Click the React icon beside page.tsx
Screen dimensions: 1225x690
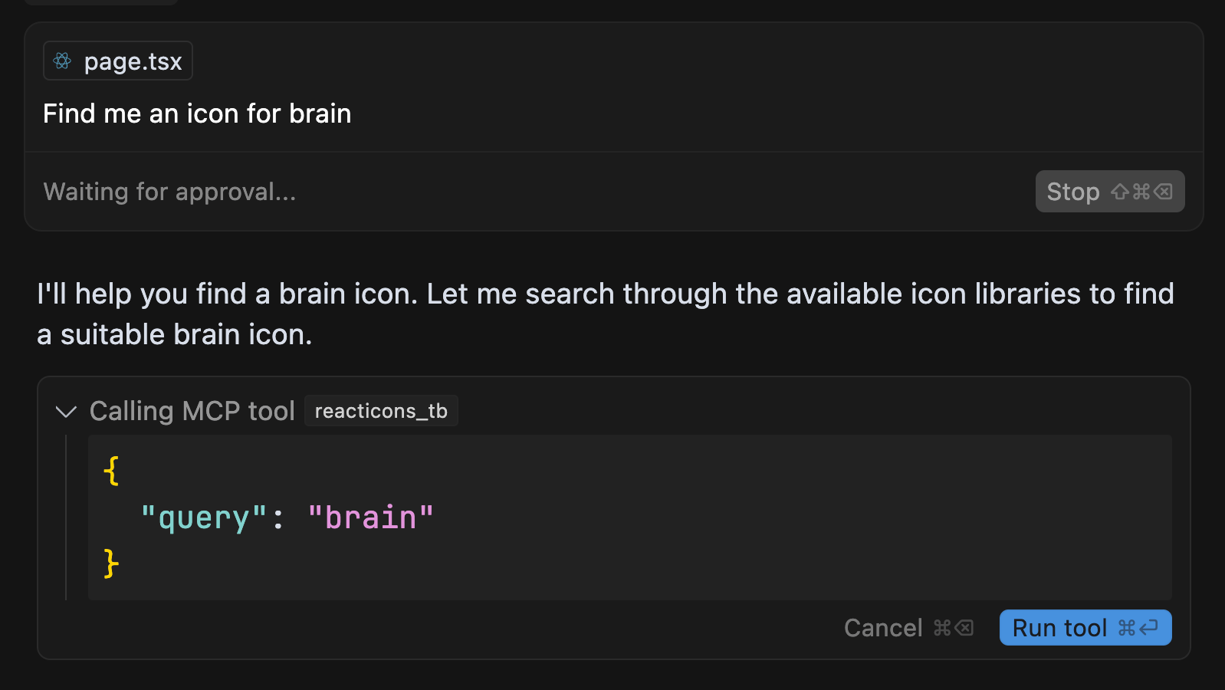pos(63,61)
